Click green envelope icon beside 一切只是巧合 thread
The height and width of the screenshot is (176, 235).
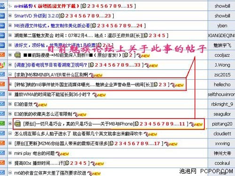tap(2, 123)
